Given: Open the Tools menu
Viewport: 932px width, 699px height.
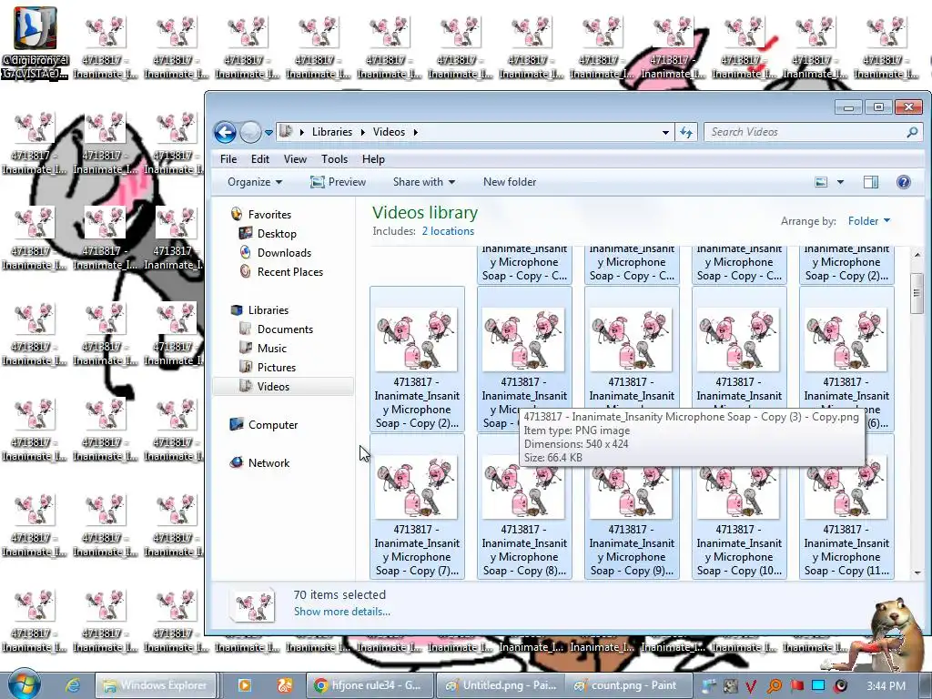Looking at the screenshot, I should point(334,159).
